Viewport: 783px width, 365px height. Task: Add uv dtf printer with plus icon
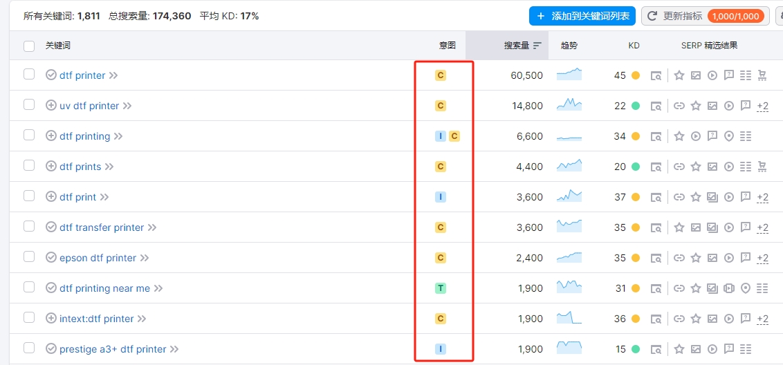pyautogui.click(x=51, y=106)
